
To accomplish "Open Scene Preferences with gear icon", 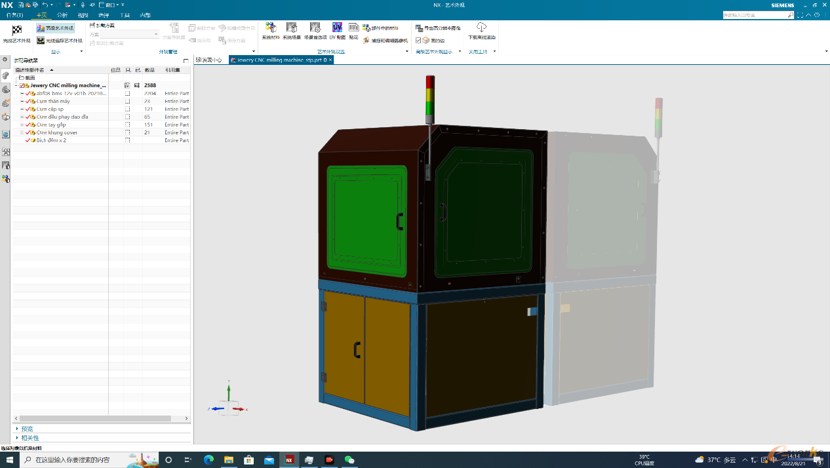I will pyautogui.click(x=315, y=31).
